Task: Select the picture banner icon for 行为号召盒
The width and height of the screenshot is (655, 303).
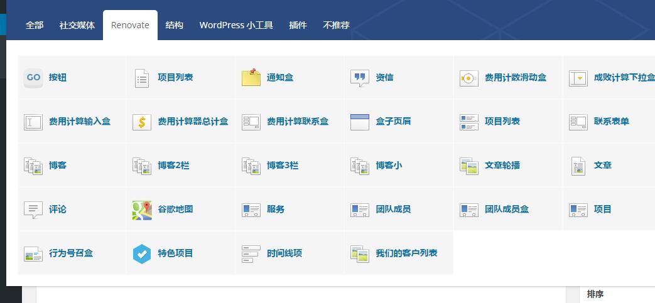Action: click(x=33, y=254)
